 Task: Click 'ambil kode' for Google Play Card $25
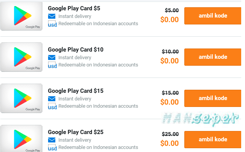pos(213,139)
